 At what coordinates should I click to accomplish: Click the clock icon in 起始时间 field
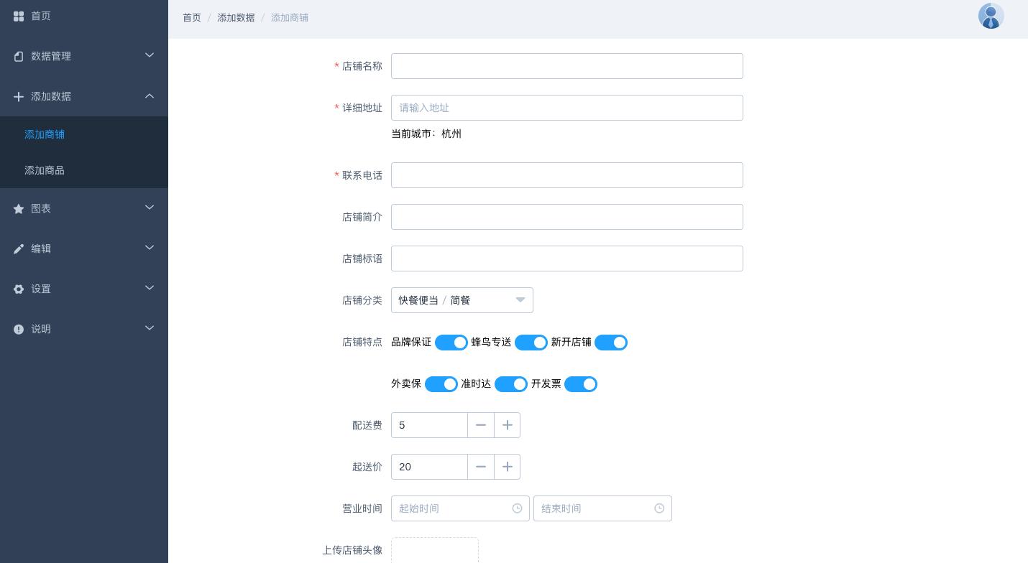[517, 508]
